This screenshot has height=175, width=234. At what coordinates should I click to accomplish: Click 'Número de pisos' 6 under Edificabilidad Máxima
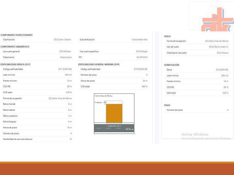pos(147,75)
